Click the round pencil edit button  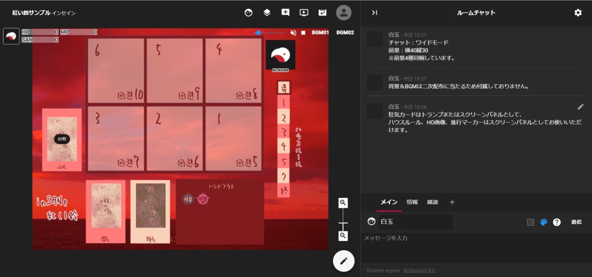click(x=343, y=261)
